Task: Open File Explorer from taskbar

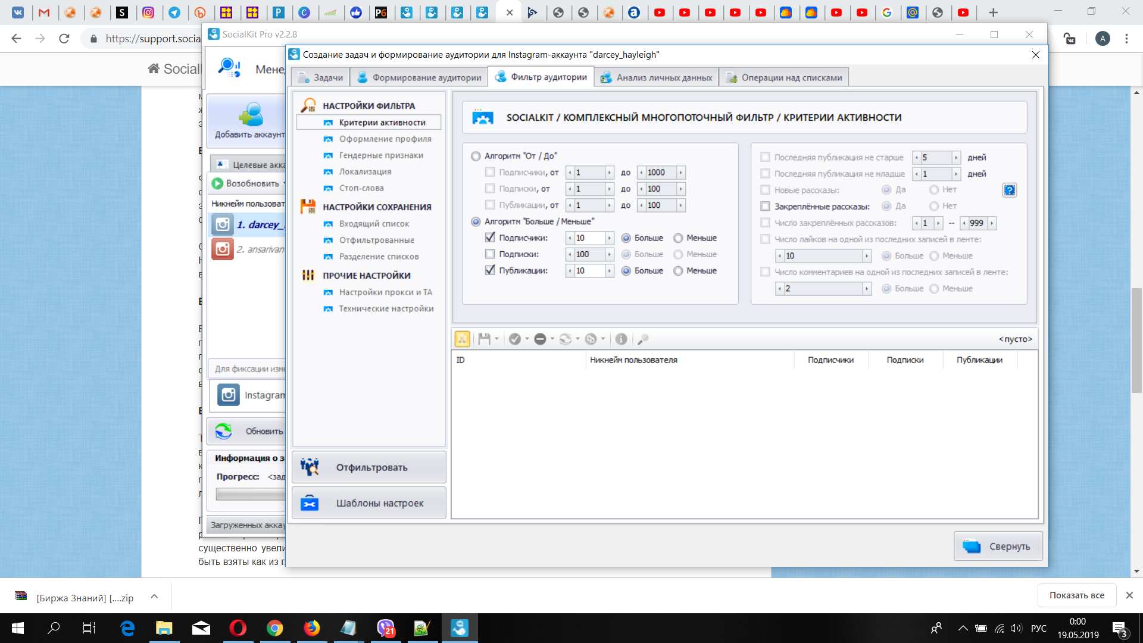Action: point(164,628)
